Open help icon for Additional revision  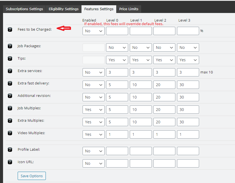(x=10, y=96)
